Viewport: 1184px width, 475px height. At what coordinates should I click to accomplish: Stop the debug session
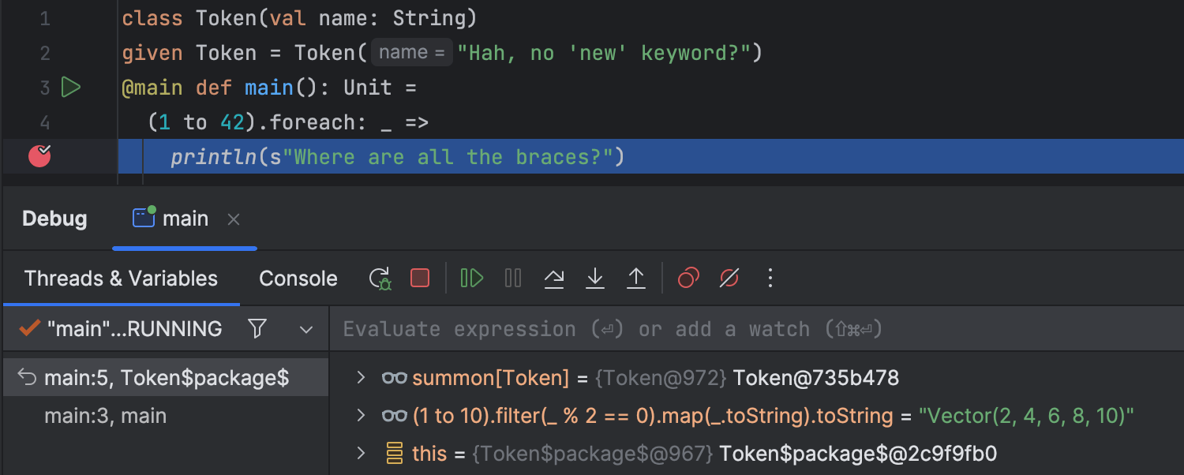click(420, 279)
